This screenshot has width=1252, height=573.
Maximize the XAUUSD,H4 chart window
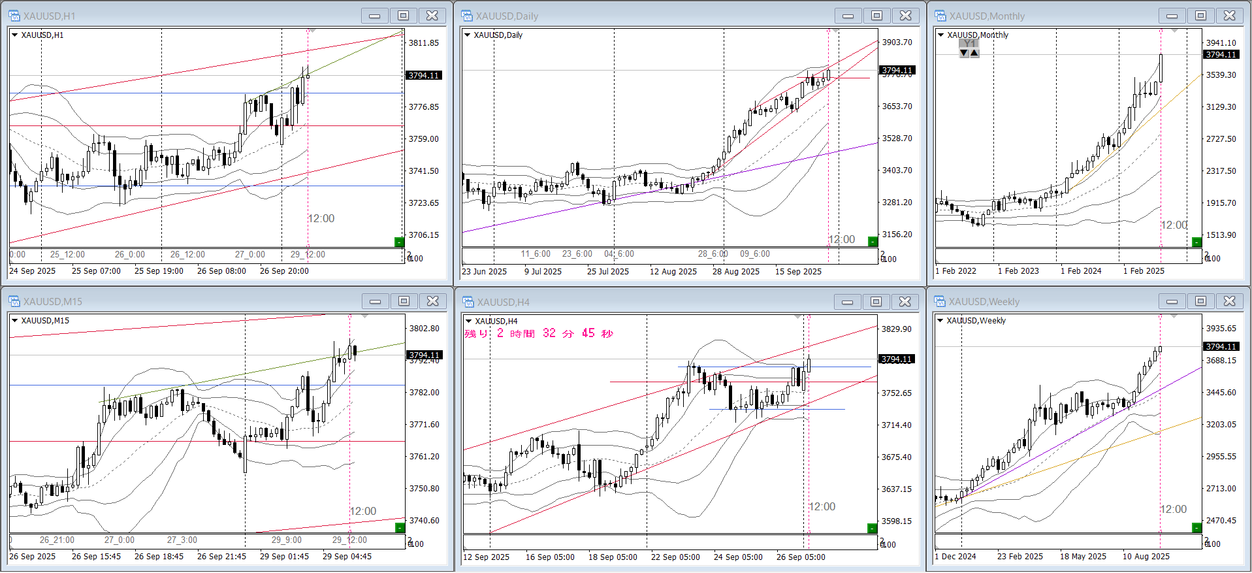click(876, 301)
